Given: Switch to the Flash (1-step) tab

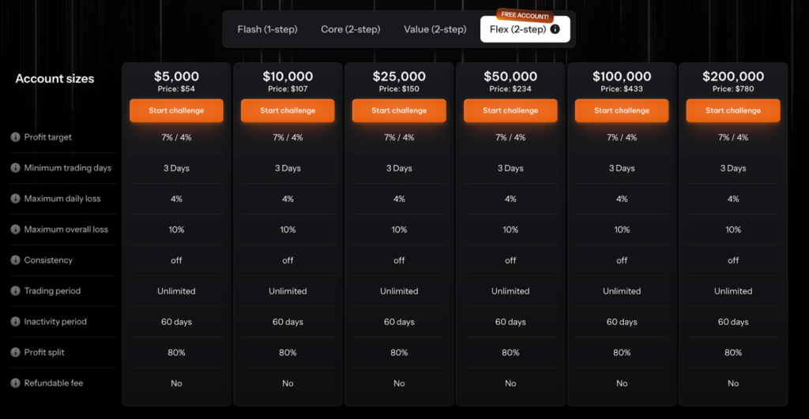Looking at the screenshot, I should tap(267, 30).
